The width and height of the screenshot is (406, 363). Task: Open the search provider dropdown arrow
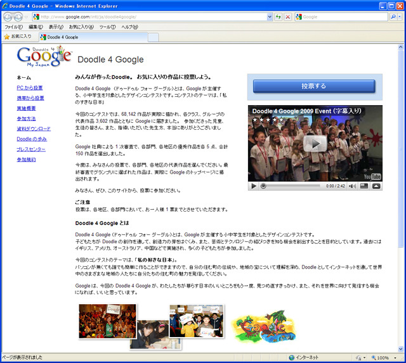(x=400, y=17)
